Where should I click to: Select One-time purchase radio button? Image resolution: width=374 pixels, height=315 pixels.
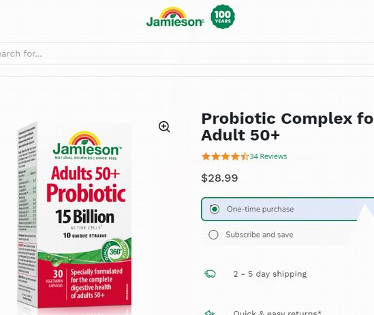pos(215,209)
